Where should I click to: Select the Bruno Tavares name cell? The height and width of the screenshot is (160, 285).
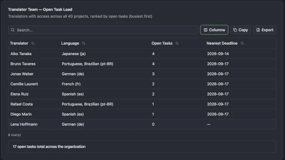[x=23, y=64]
